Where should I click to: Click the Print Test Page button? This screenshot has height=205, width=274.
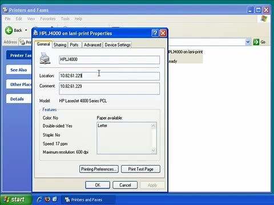tap(140, 169)
